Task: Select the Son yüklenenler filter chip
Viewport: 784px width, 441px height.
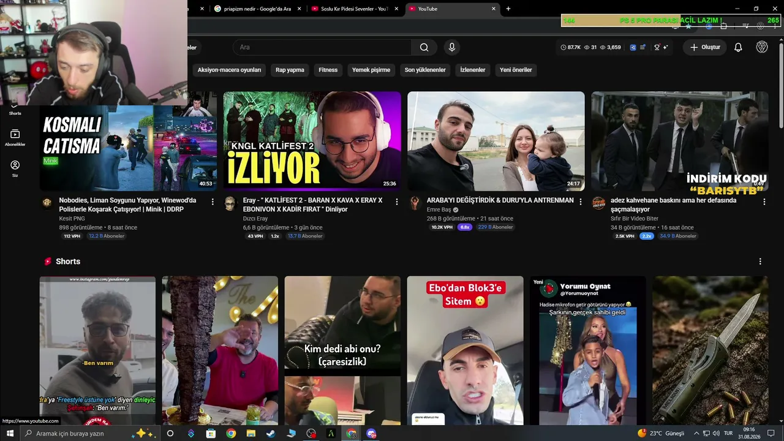Action: pyautogui.click(x=425, y=70)
